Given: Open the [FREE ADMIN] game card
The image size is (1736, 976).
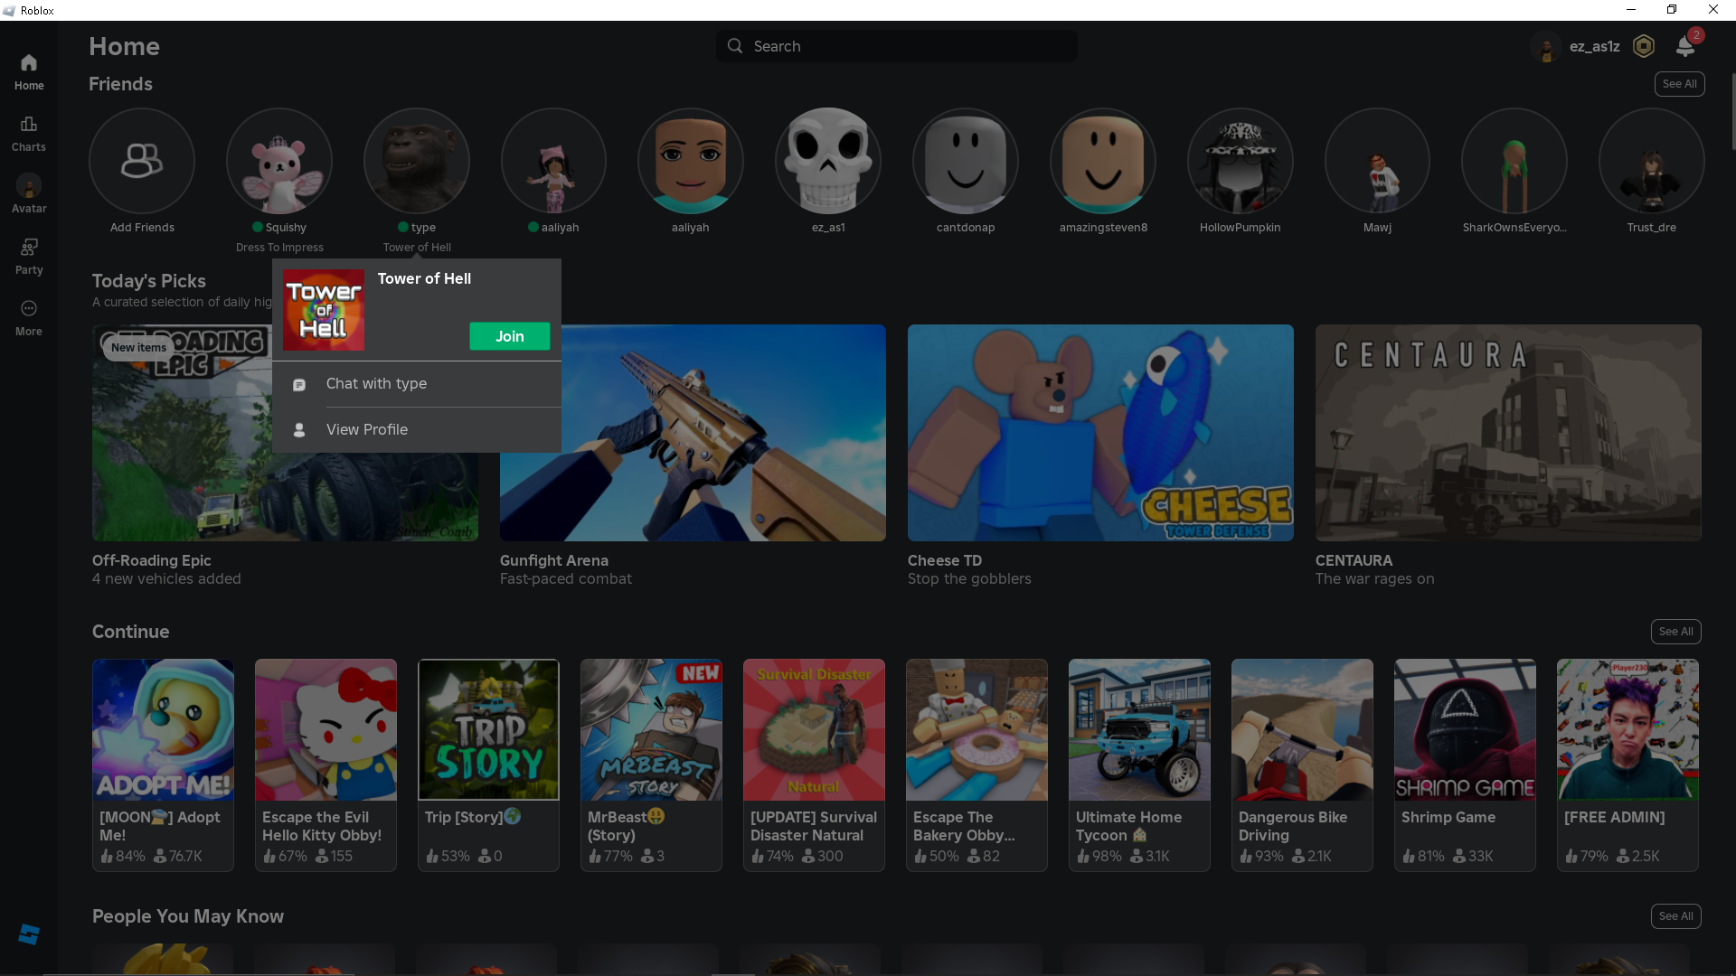Looking at the screenshot, I should [1627, 765].
